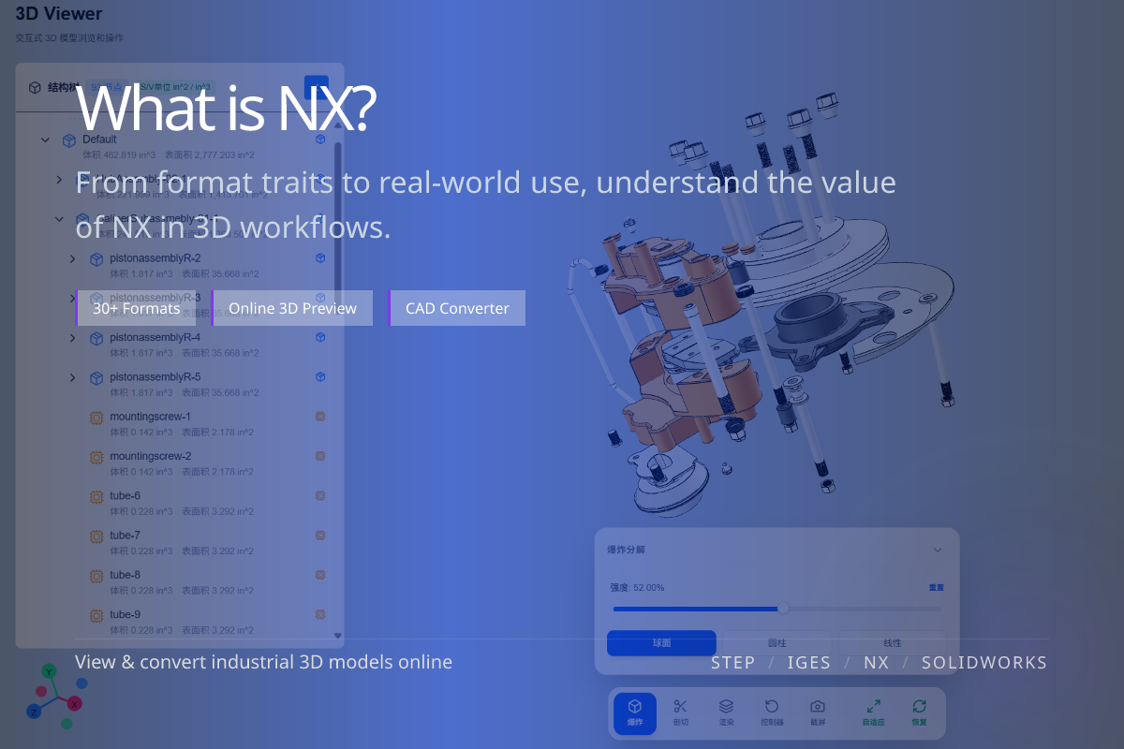Toggle visibility icon for tube-7

click(x=320, y=535)
